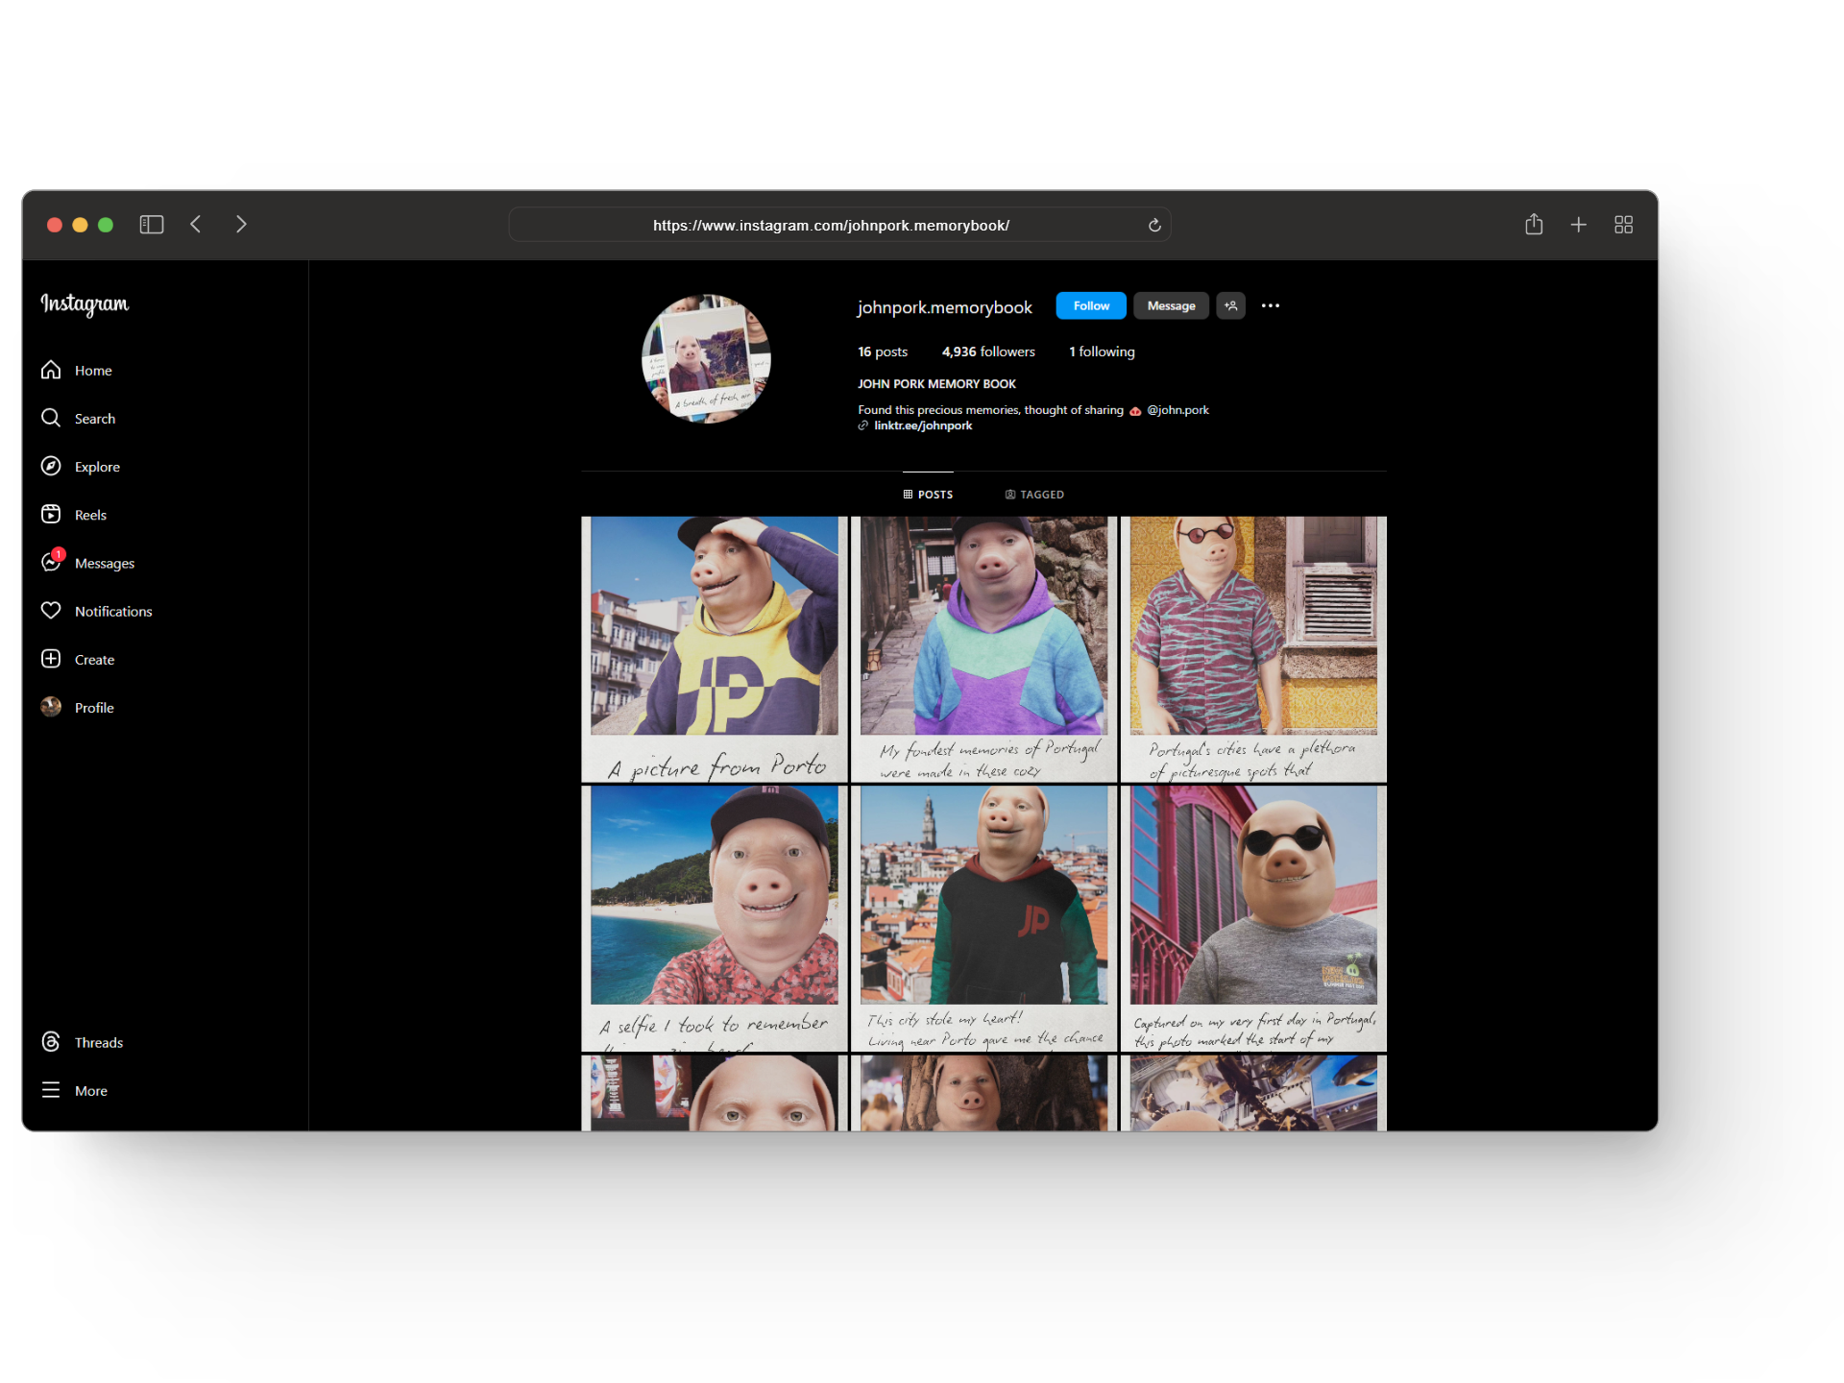Open Threads from the sidebar
The height and width of the screenshot is (1383, 1844).
coord(82,1042)
